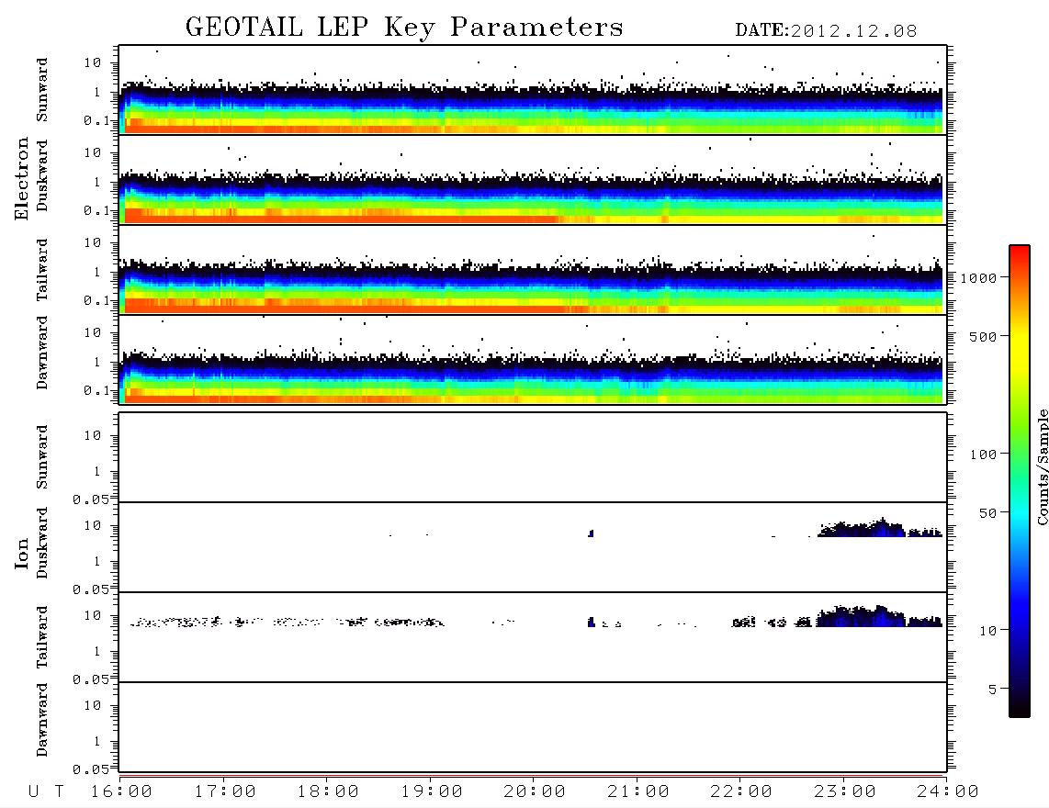The width and height of the screenshot is (1049, 808).
Task: Click the "Electron" group axis label
Action: [21, 179]
